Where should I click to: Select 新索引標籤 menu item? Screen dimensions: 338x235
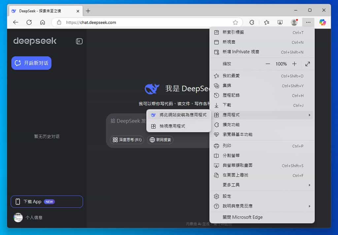(262, 32)
